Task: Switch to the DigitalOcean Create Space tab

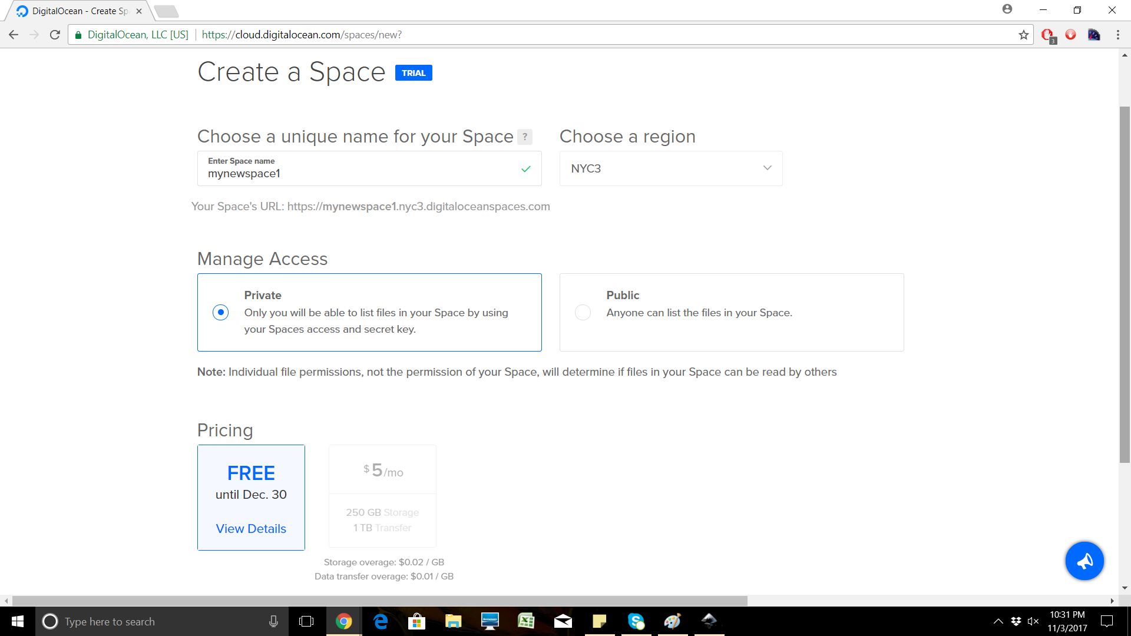Action: (x=80, y=11)
